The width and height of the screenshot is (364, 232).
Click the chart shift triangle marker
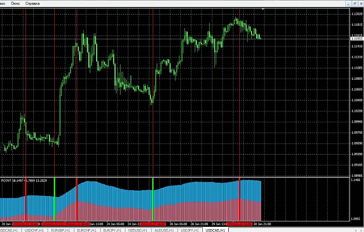tap(263, 9)
